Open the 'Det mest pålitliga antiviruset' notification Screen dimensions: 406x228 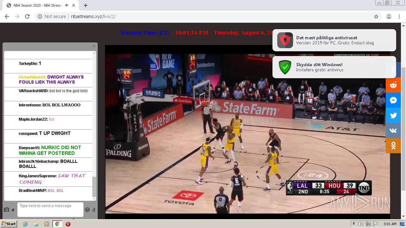tap(334, 40)
